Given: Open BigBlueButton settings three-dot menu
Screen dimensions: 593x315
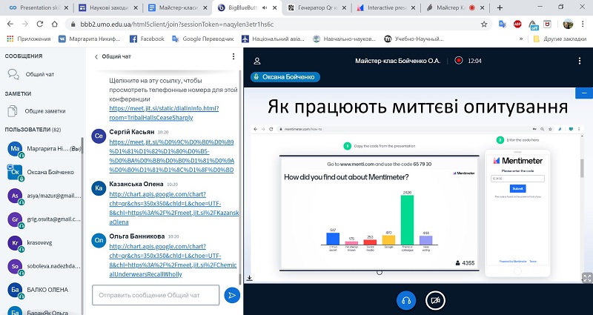Looking at the screenshot, I should (x=580, y=60).
